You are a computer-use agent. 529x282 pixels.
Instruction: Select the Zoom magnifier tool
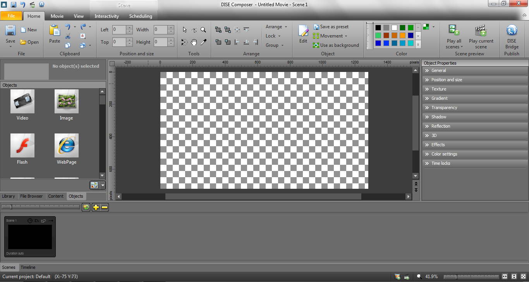(x=203, y=29)
